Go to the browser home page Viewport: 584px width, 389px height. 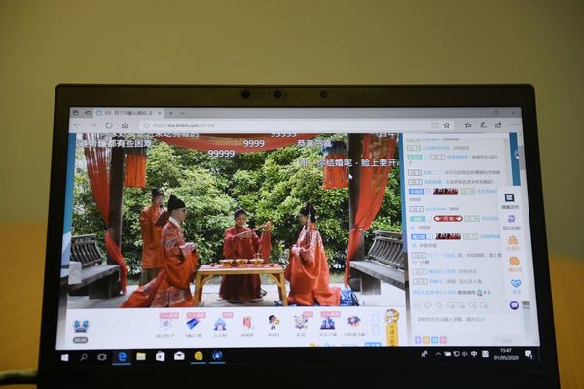(x=125, y=125)
